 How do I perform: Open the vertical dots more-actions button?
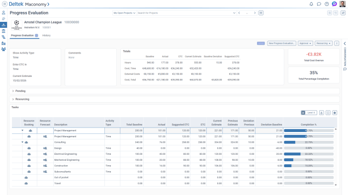(x=337, y=43)
